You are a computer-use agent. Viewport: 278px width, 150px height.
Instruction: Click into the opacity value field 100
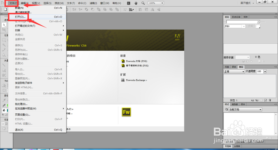(x=260, y=71)
